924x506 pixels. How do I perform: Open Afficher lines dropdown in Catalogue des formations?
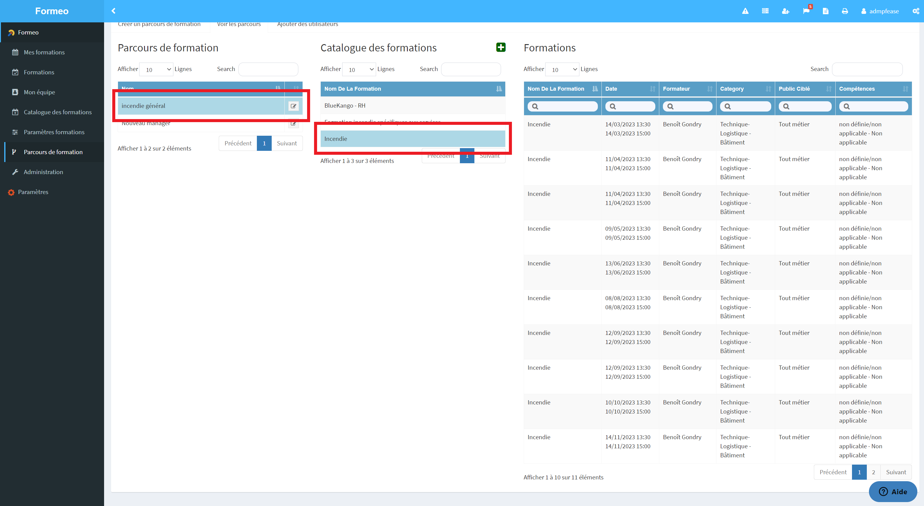[x=359, y=70]
